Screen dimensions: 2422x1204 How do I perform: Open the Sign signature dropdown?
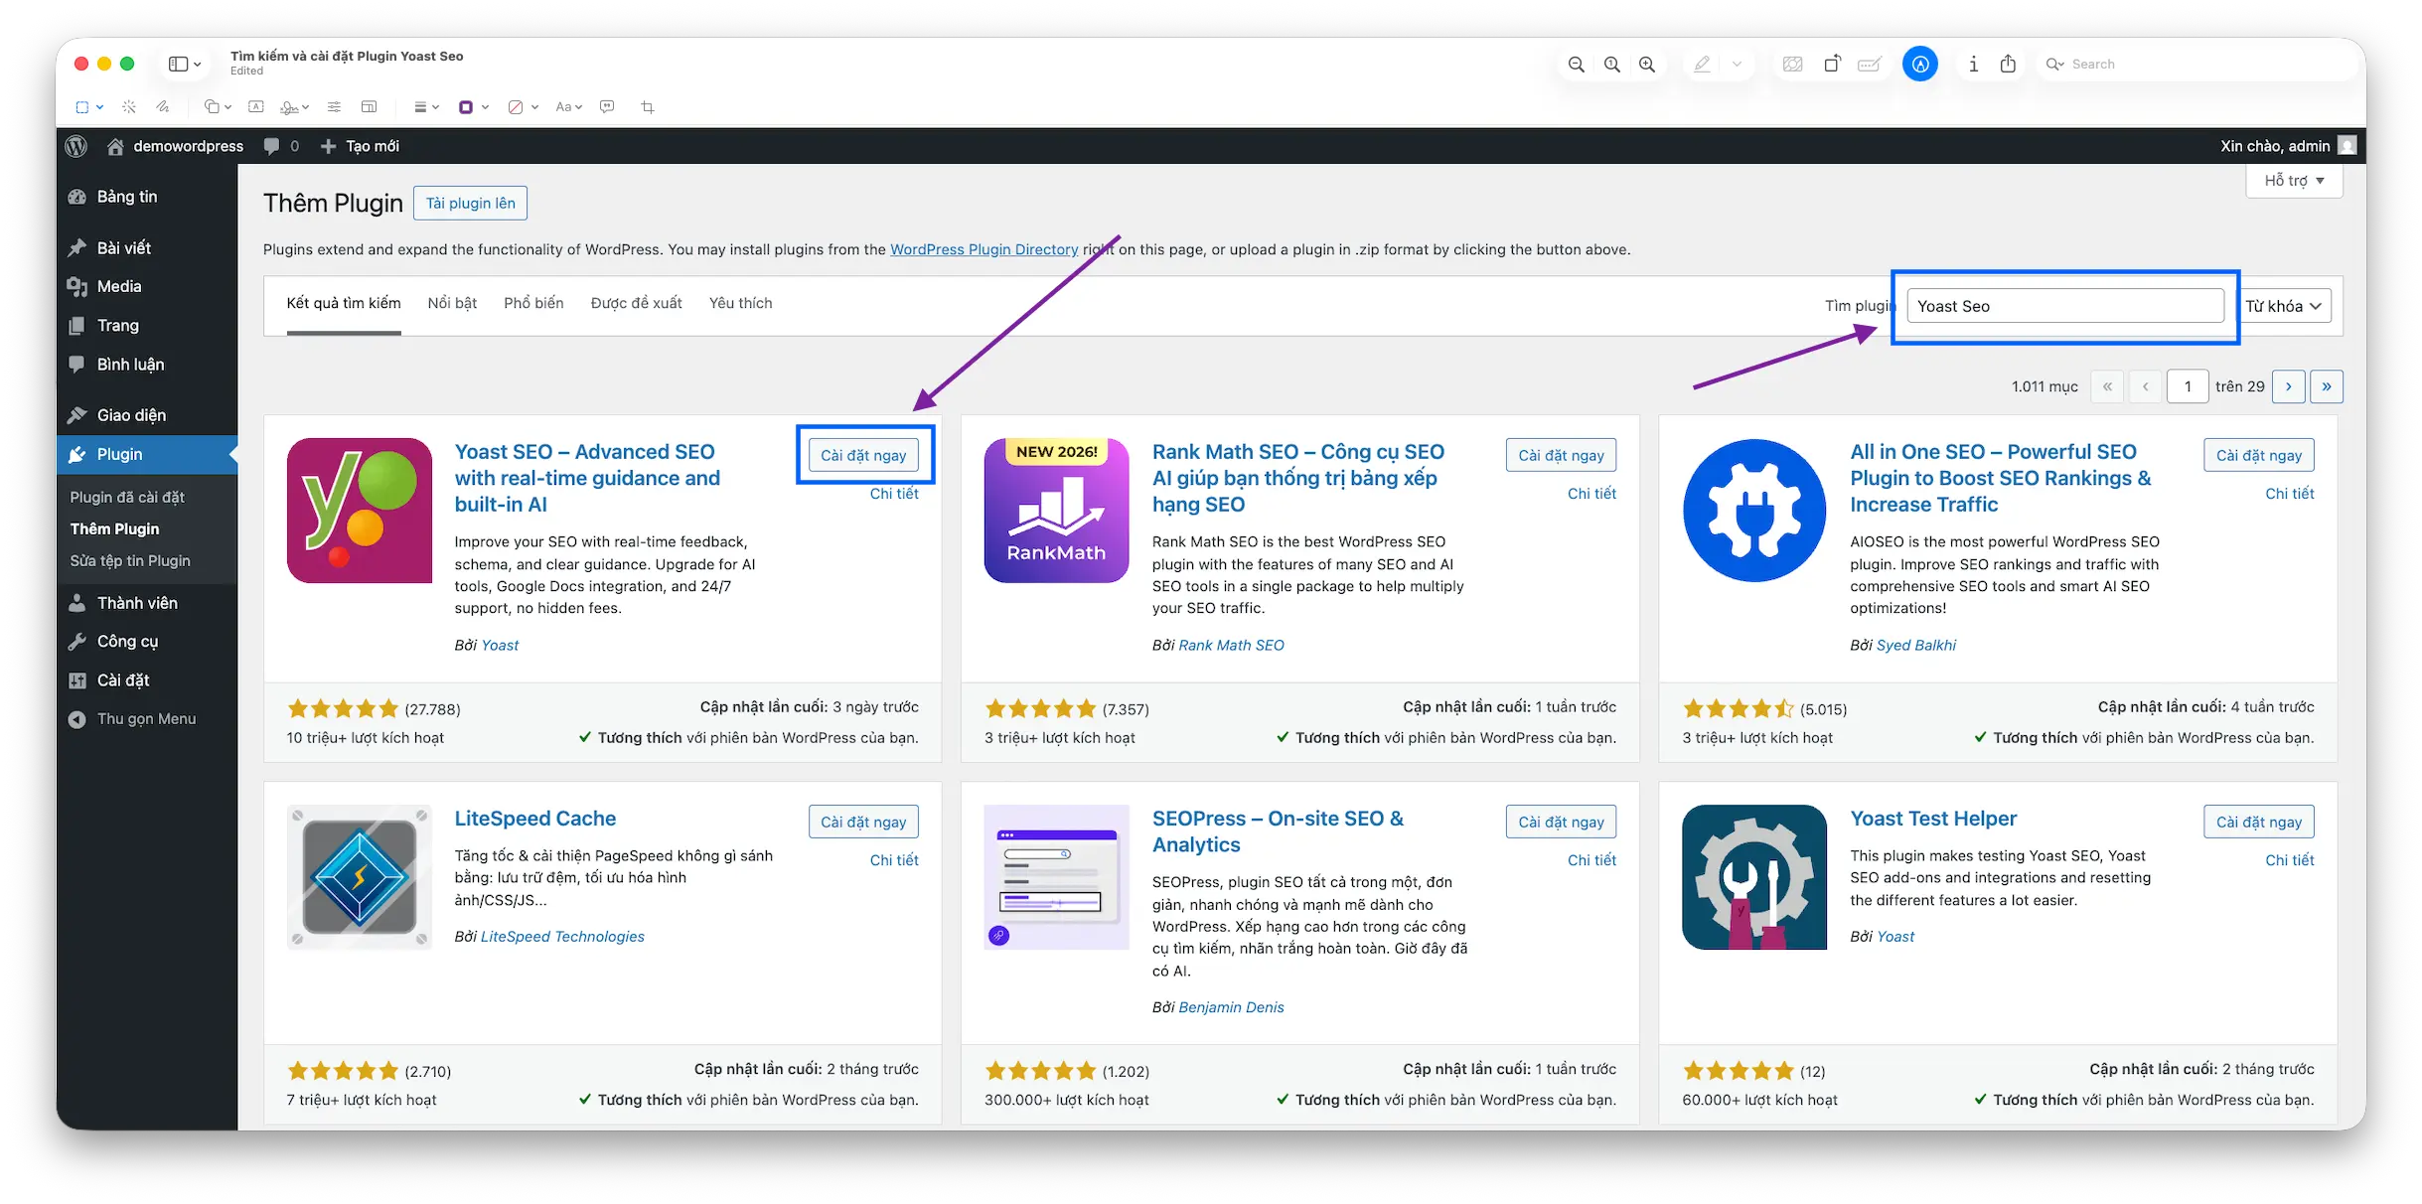(x=295, y=107)
